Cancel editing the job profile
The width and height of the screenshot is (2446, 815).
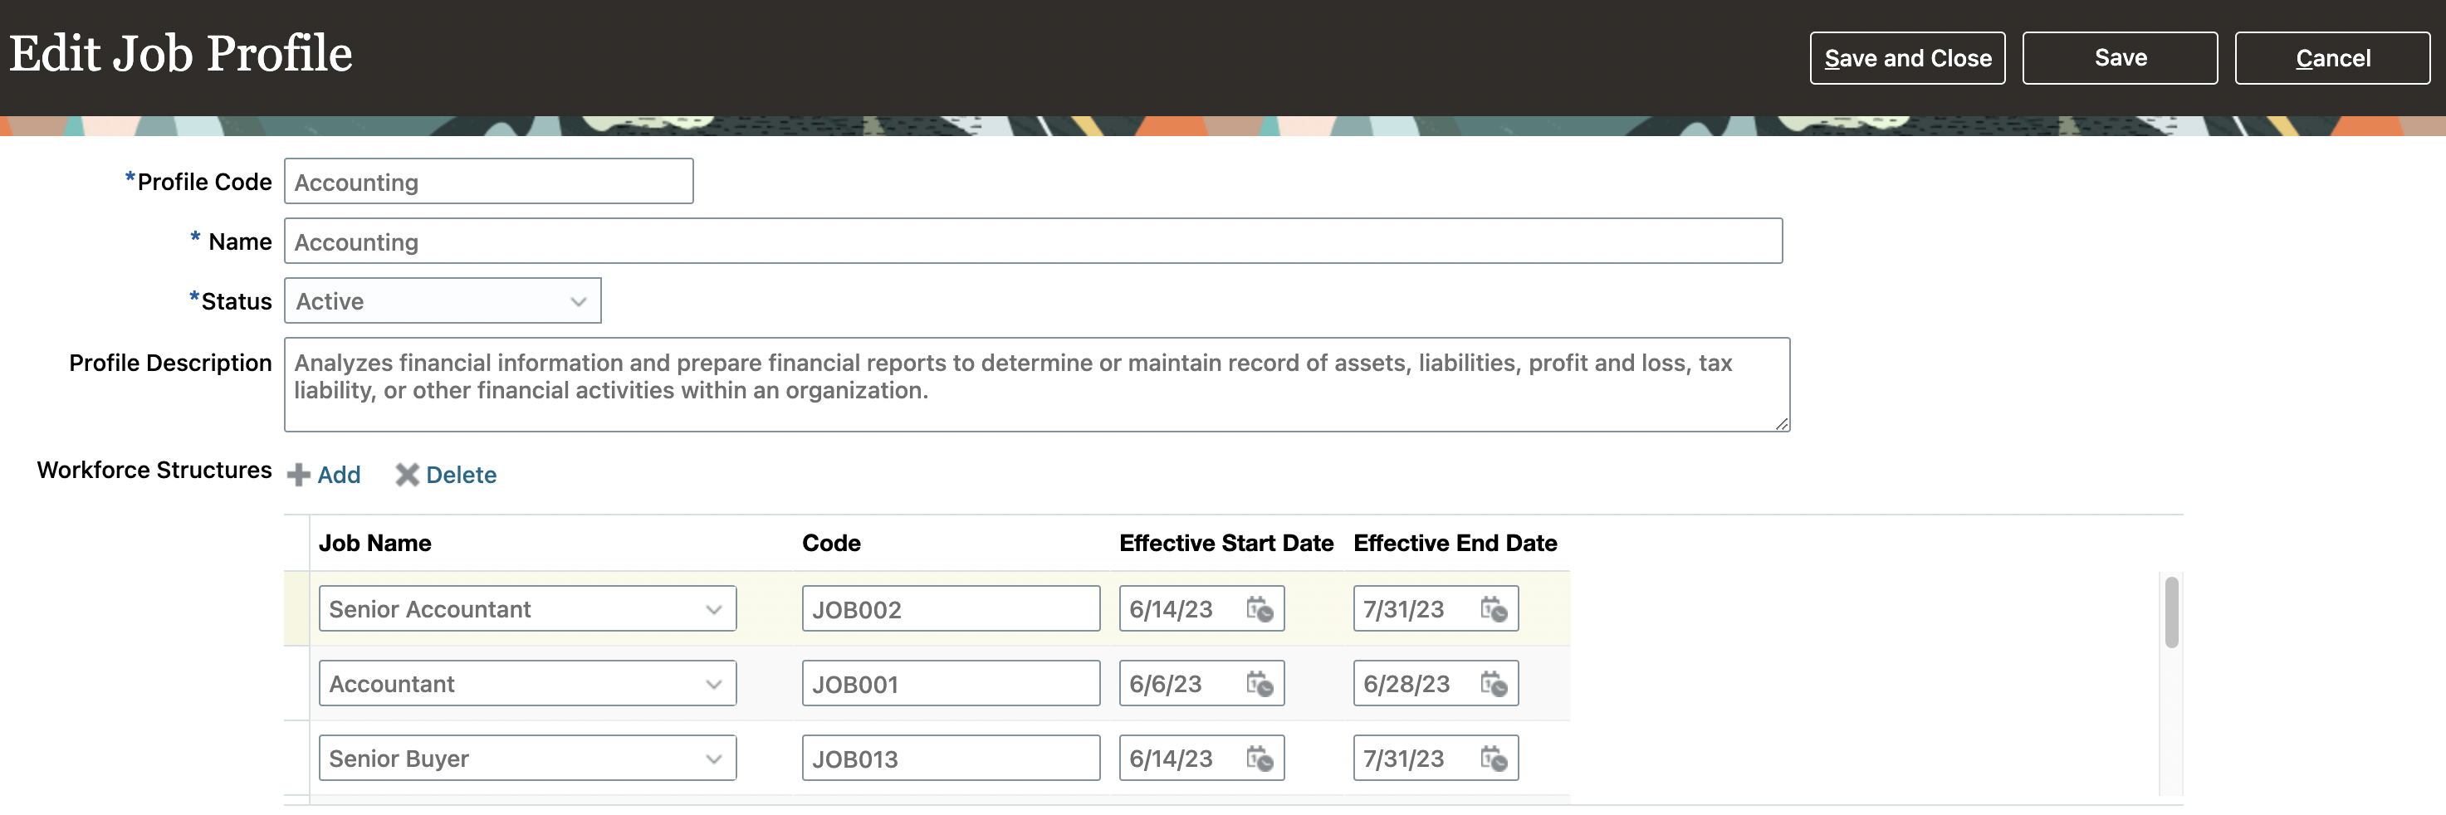pyautogui.click(x=2332, y=58)
